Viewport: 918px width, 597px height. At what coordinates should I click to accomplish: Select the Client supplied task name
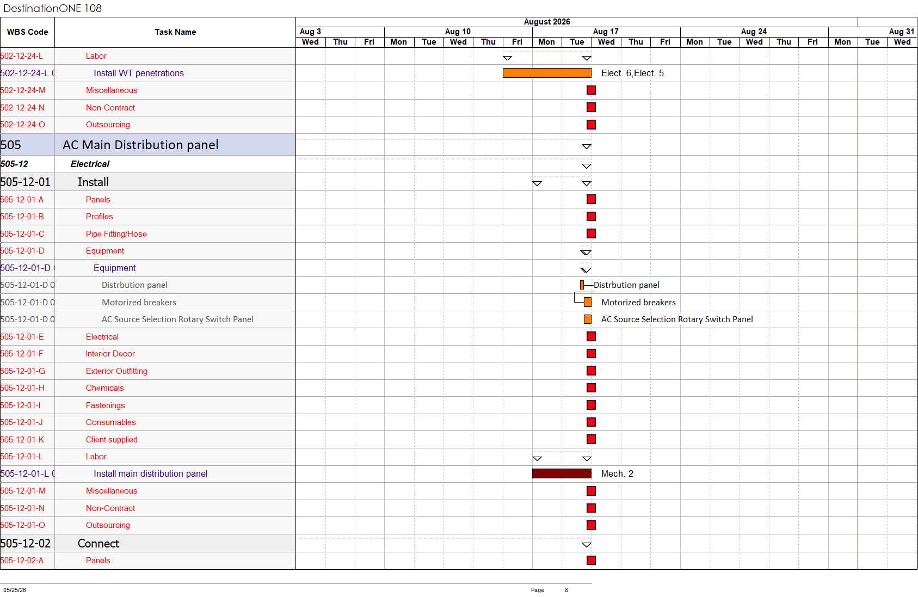click(112, 439)
